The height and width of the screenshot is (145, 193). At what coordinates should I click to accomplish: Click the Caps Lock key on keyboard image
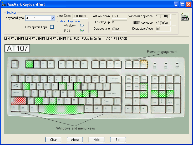click(17, 94)
